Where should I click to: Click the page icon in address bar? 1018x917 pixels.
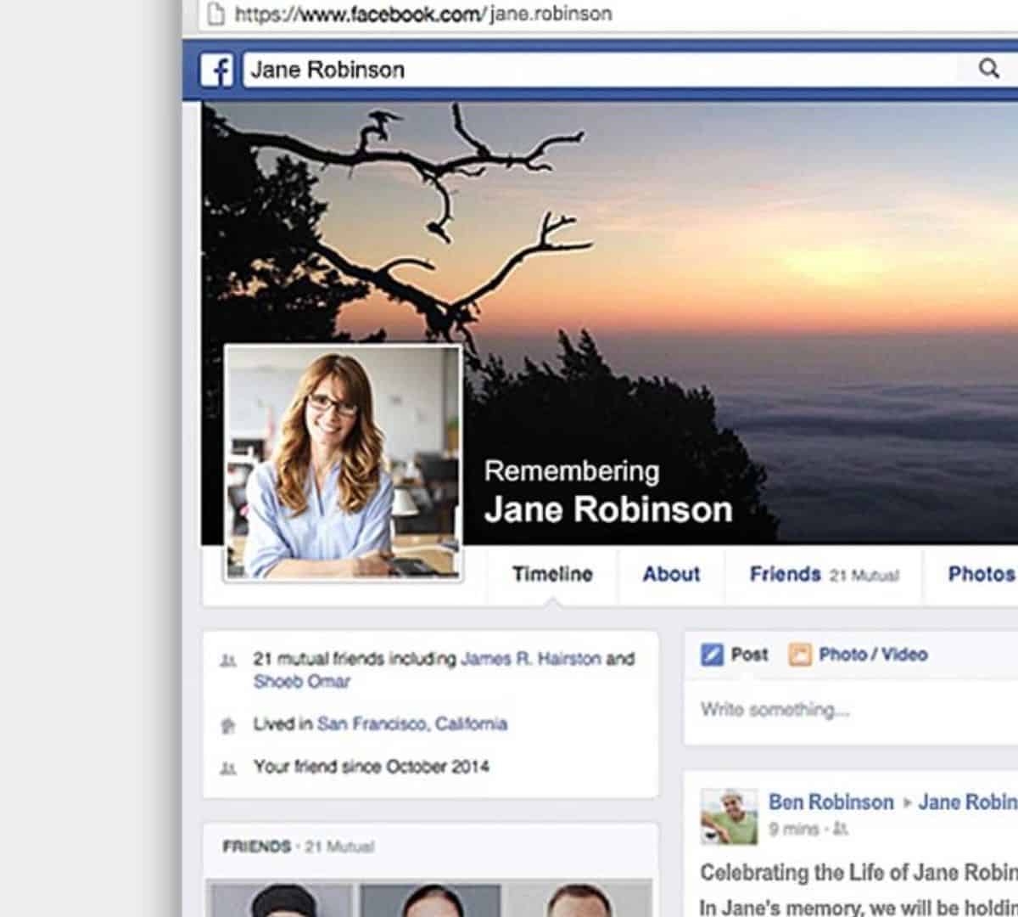(215, 14)
